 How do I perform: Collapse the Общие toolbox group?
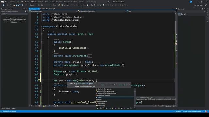tap(2, 14)
